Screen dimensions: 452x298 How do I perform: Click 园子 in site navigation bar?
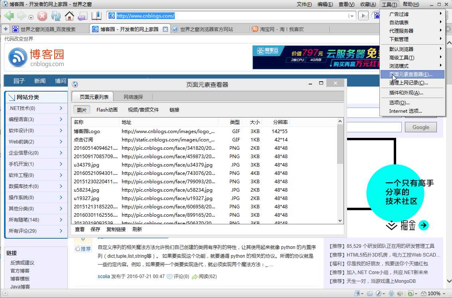(19, 81)
